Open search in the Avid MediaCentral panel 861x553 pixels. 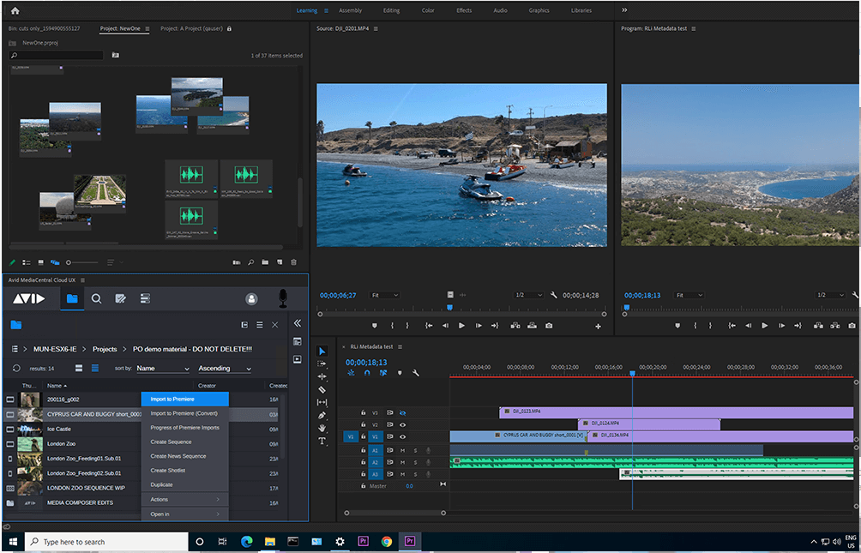(x=98, y=298)
